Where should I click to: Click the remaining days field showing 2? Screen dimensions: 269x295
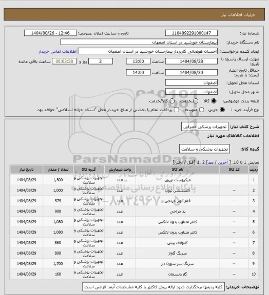(101, 61)
